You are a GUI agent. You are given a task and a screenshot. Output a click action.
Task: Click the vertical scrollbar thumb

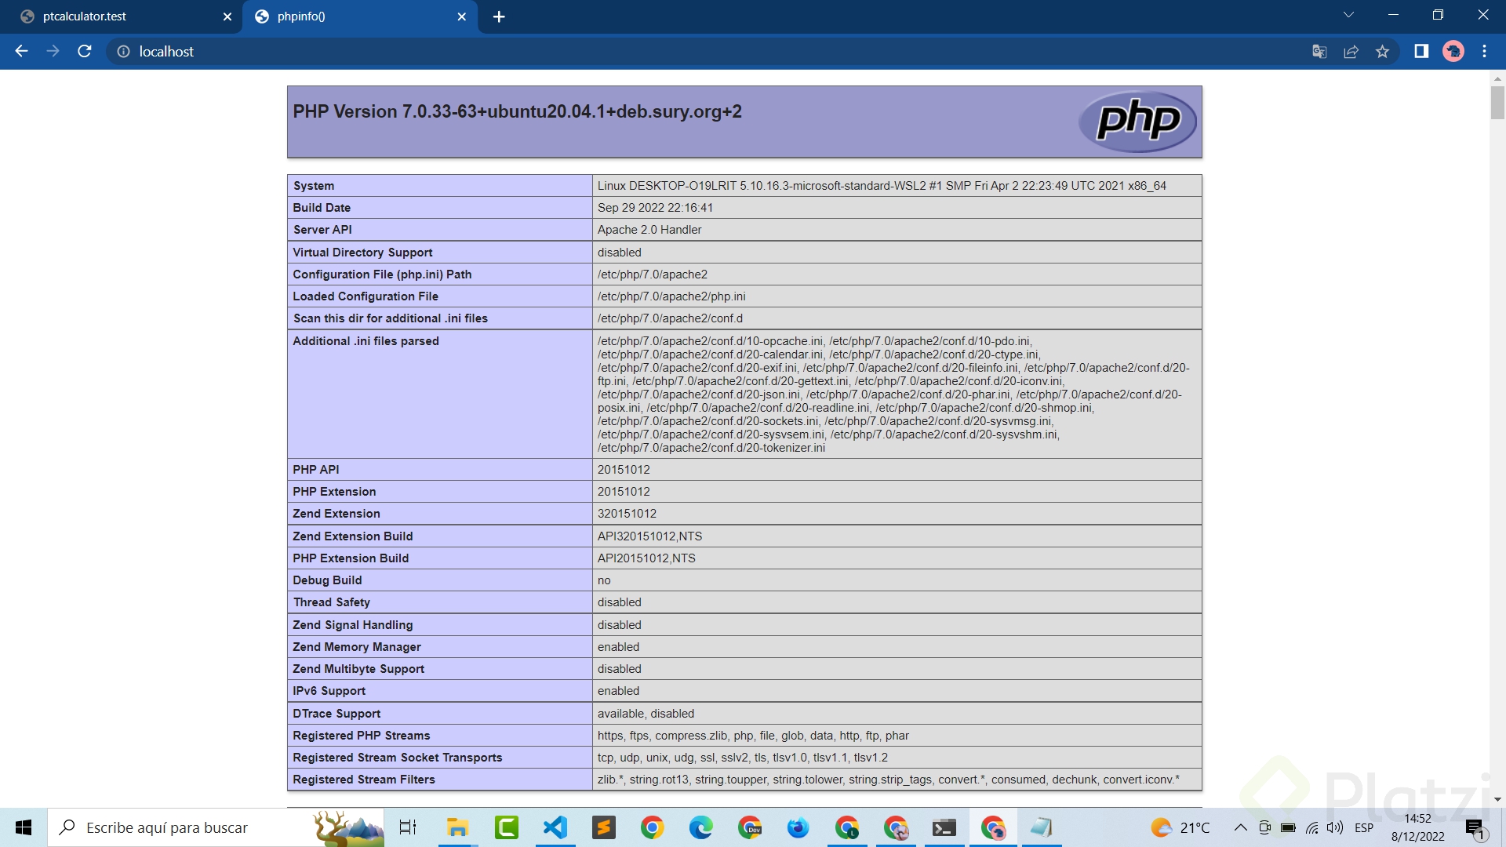[1497, 103]
